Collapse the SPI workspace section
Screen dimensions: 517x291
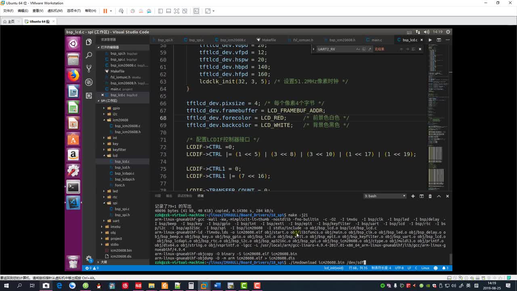point(122,101)
